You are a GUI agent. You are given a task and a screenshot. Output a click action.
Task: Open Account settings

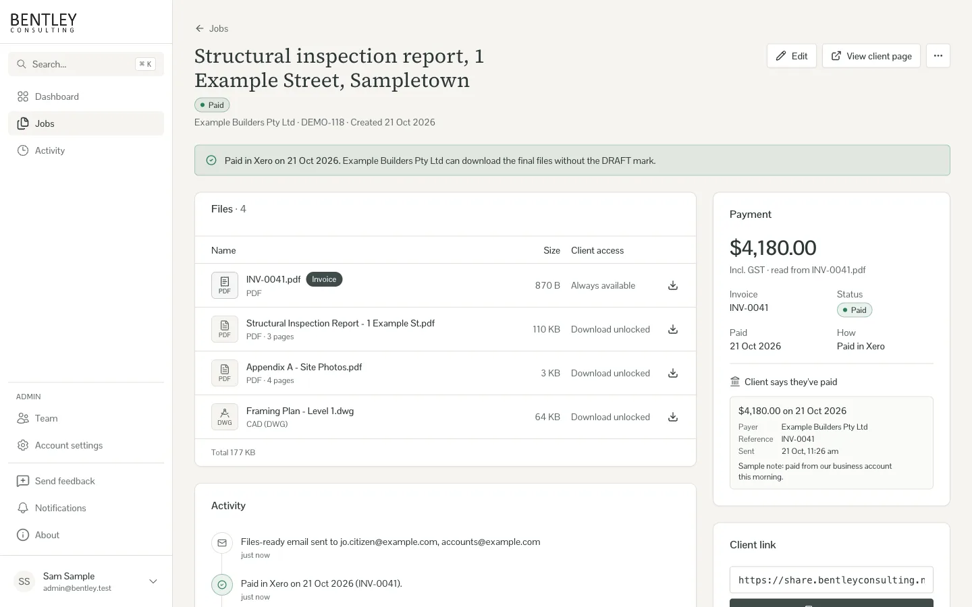[86, 445]
